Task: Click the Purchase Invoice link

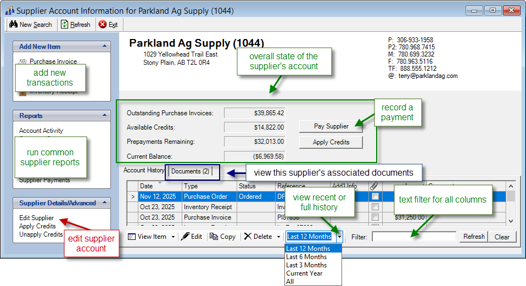Action: click(x=53, y=61)
